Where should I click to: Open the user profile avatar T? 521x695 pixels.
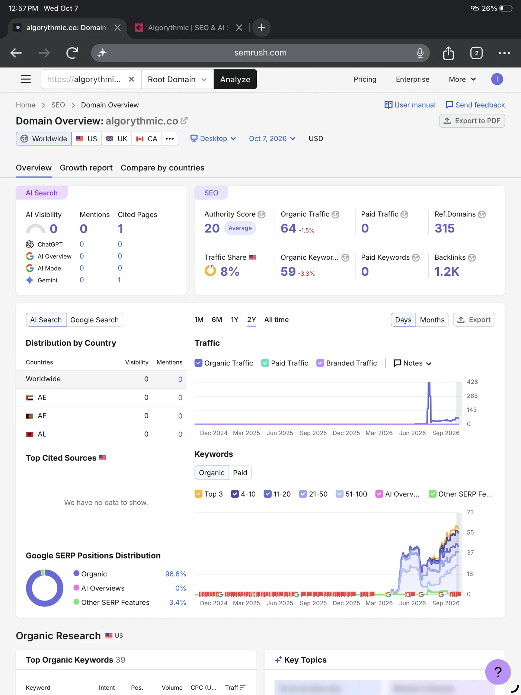pos(497,79)
